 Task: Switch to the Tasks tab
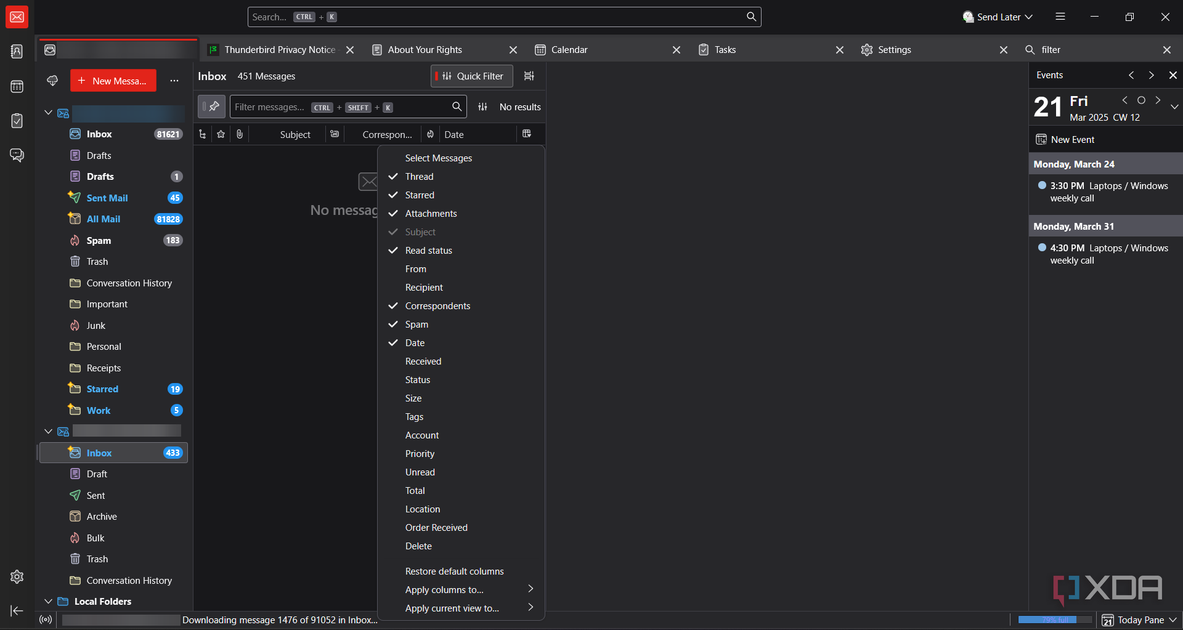[x=771, y=50]
